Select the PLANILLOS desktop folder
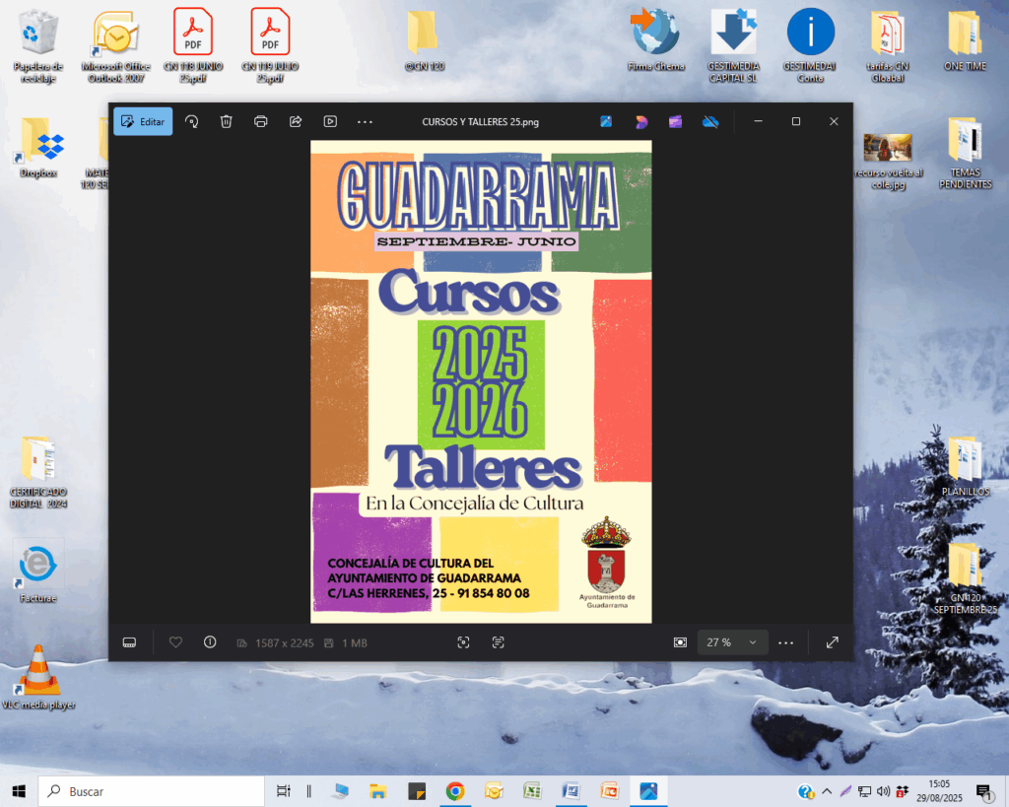1009x807 pixels. coord(966,466)
